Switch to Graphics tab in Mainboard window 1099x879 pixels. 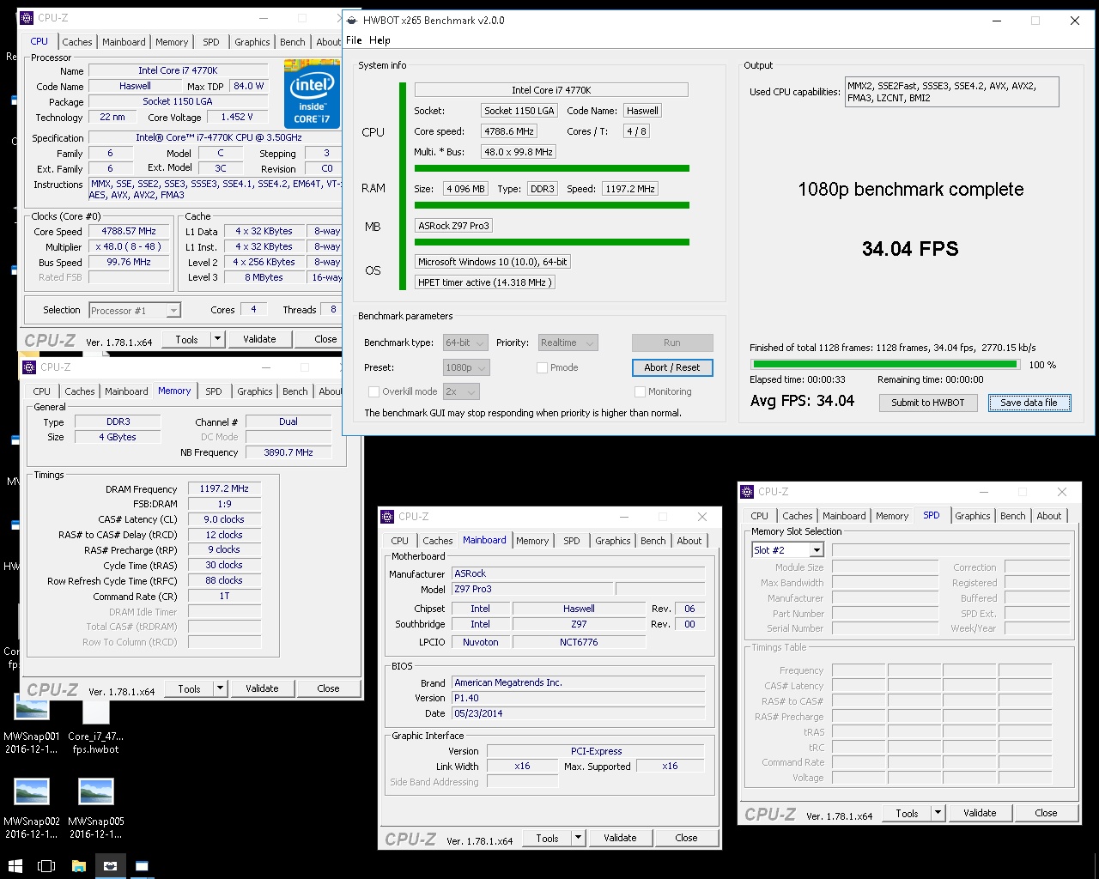point(613,541)
